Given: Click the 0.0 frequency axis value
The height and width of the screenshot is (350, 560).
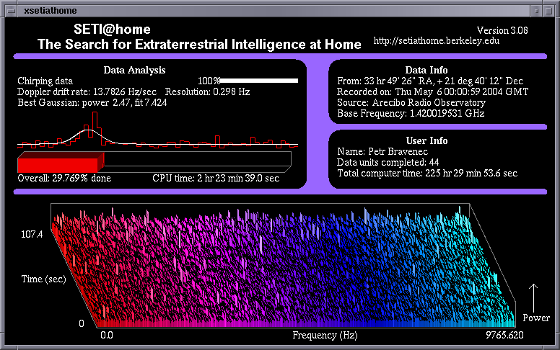Looking at the screenshot, I should (x=107, y=335).
